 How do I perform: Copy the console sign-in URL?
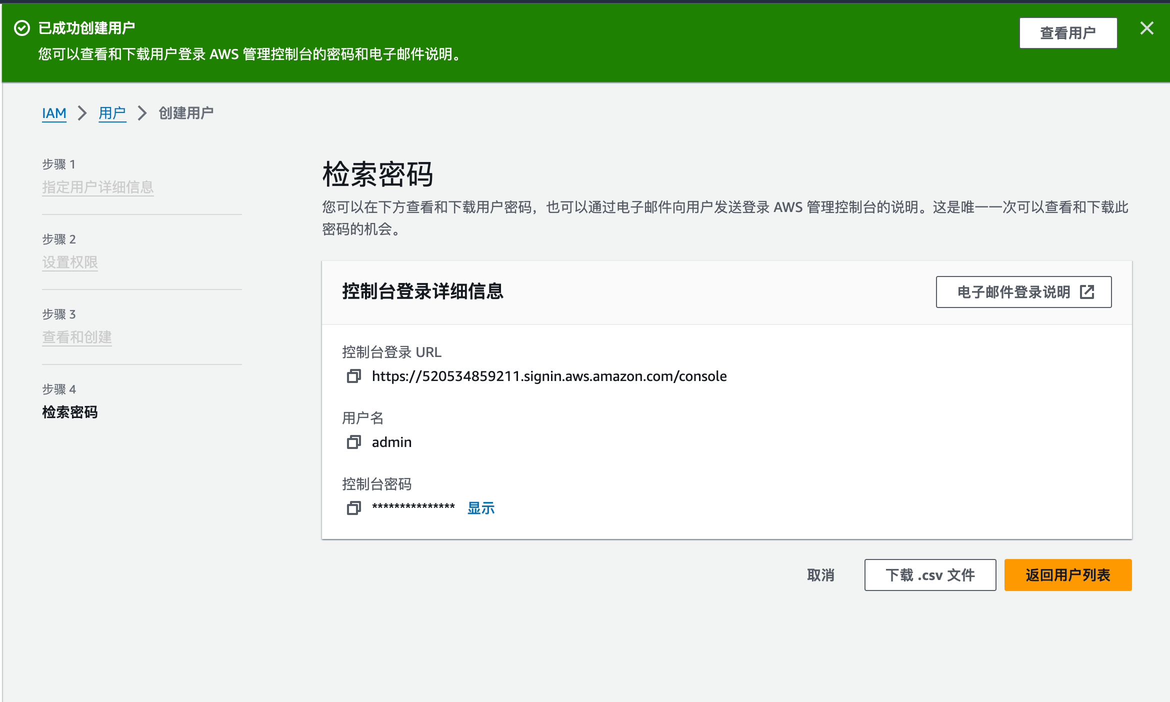tap(353, 376)
